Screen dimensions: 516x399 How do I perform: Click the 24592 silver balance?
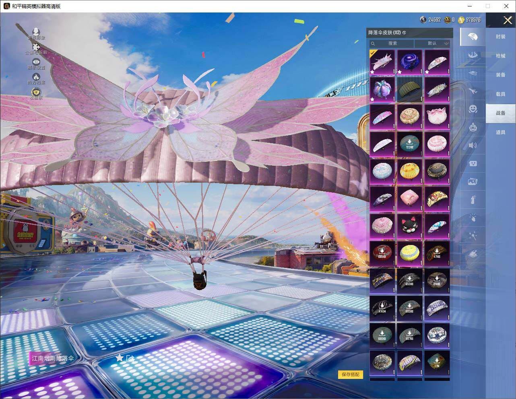[435, 19]
